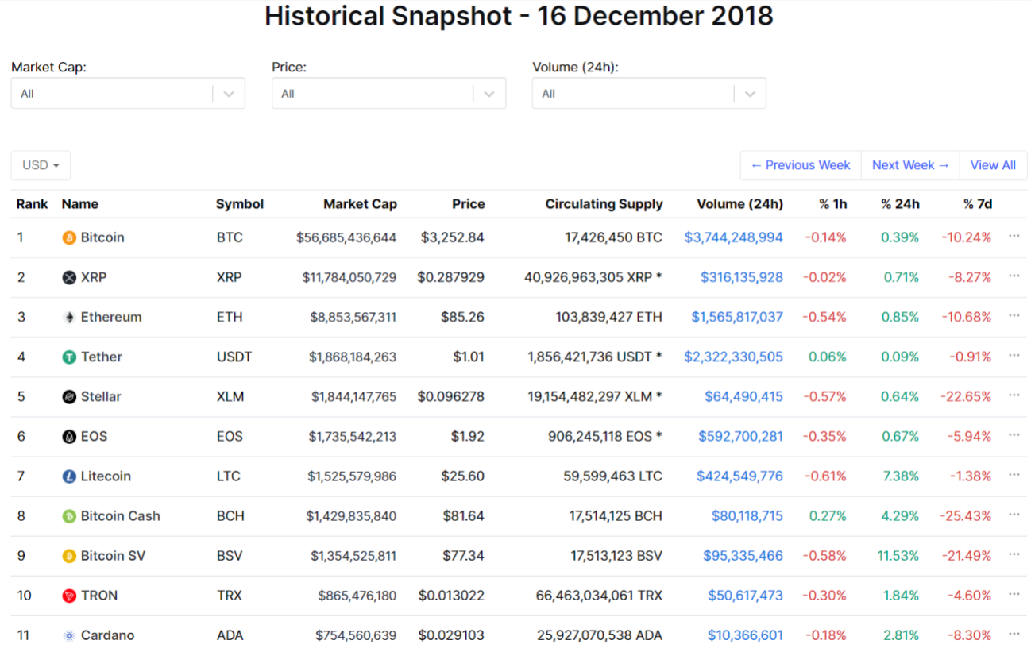
Task: Click Ethereum volume link $1,565,817,037
Action: [x=737, y=317]
